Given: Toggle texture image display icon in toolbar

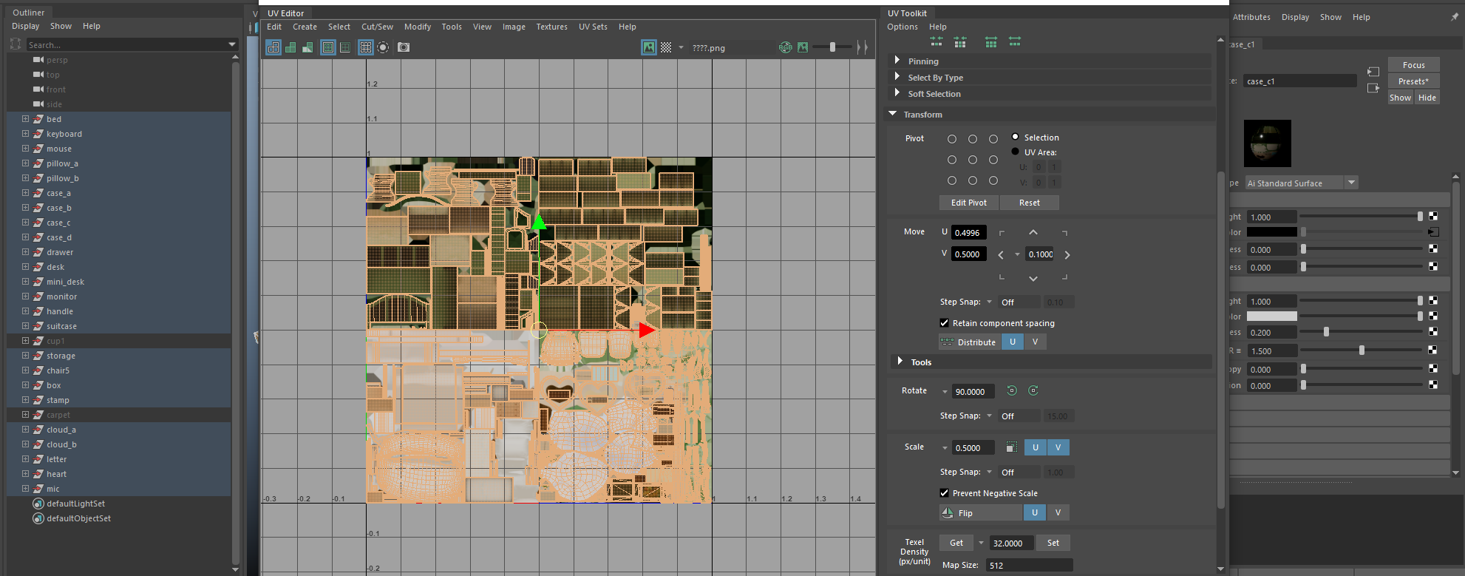Looking at the screenshot, I should point(649,47).
